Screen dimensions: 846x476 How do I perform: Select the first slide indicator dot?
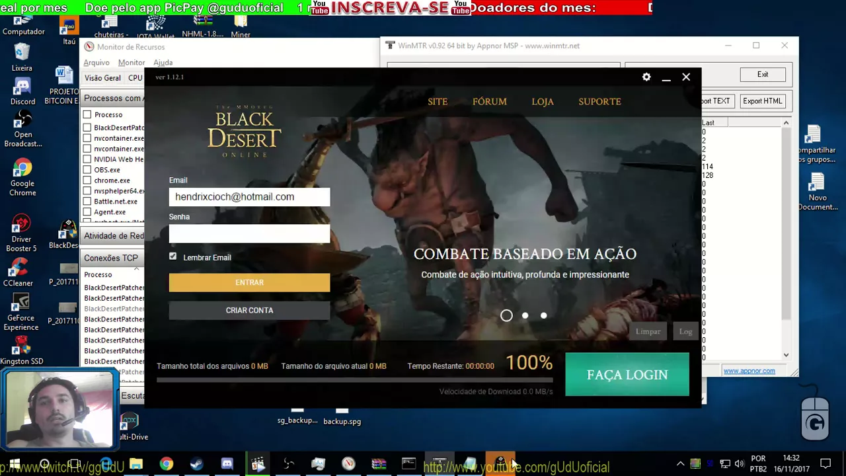[x=506, y=315]
